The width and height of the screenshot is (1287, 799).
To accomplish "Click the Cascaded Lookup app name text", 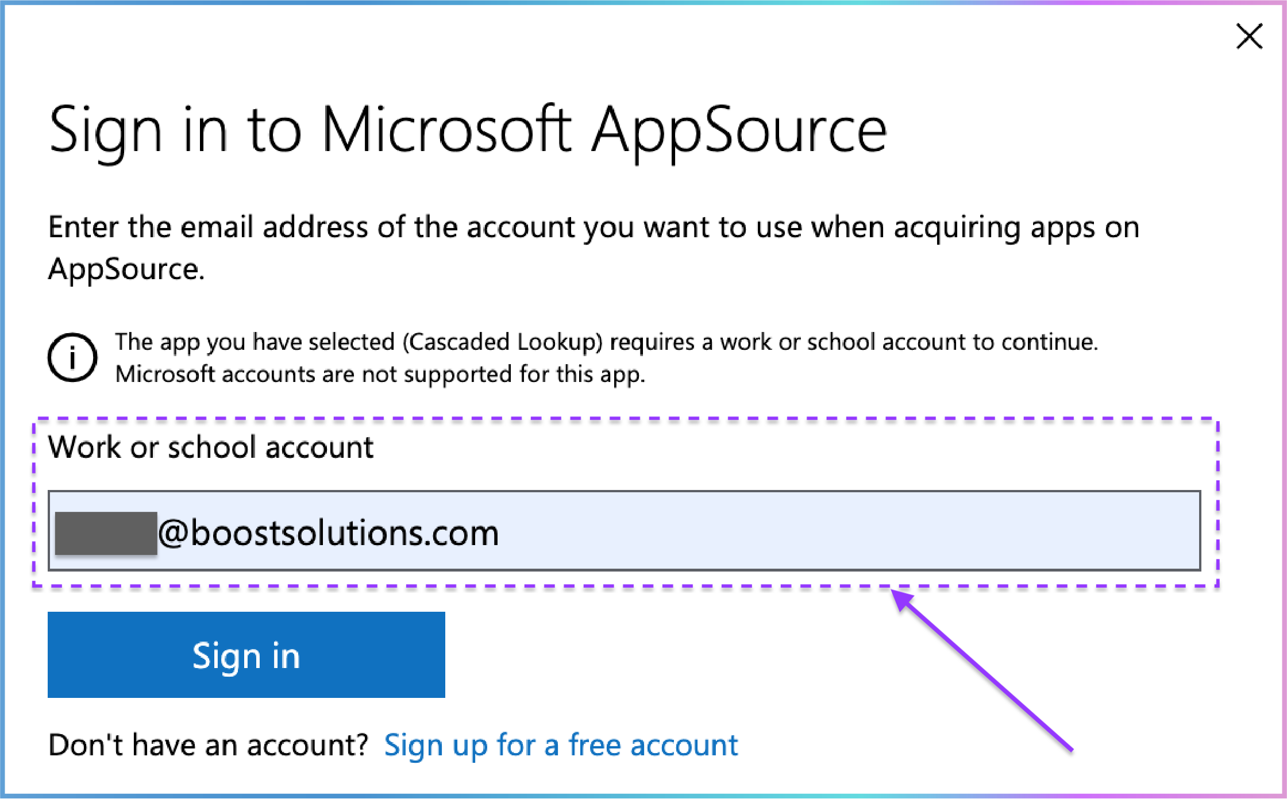I will [503, 342].
